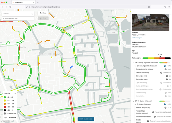Click the Pocket icon beside the hamburger menu
The height and width of the screenshot is (123, 172).
point(165,7)
